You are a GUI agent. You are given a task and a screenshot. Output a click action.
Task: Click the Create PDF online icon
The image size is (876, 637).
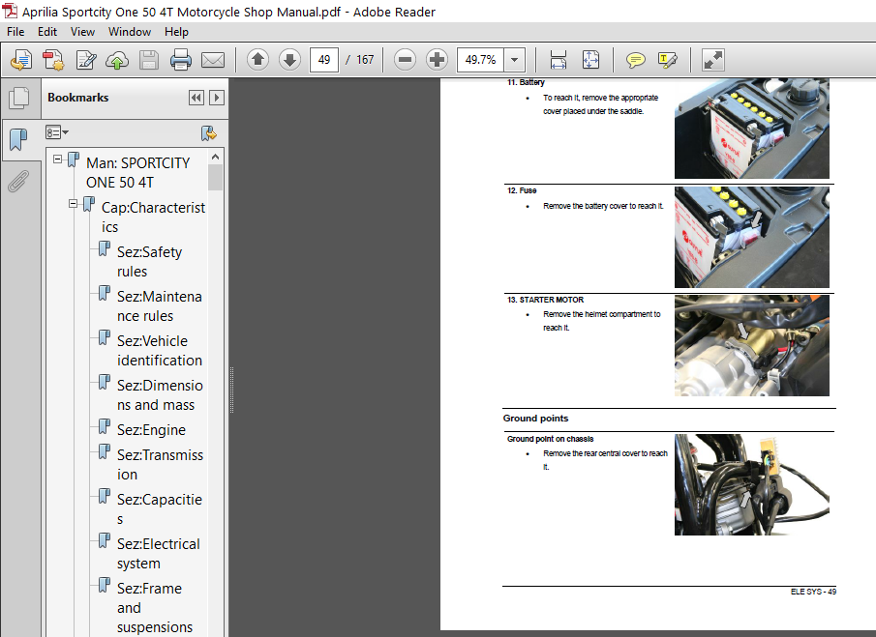[x=53, y=60]
